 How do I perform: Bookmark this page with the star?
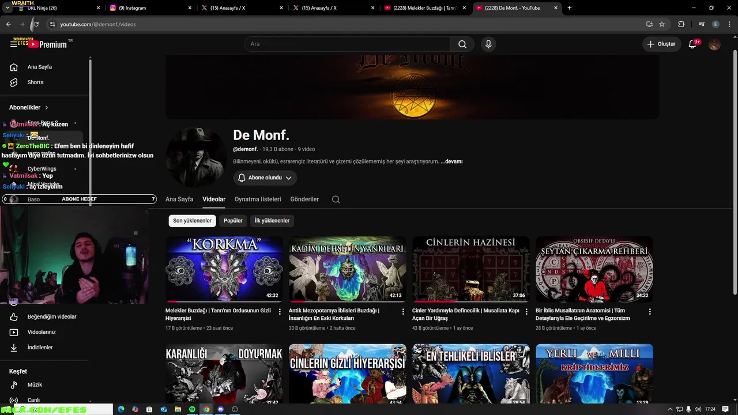[x=662, y=24]
